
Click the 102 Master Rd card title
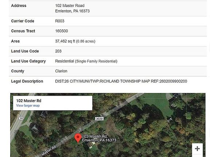[29, 101]
